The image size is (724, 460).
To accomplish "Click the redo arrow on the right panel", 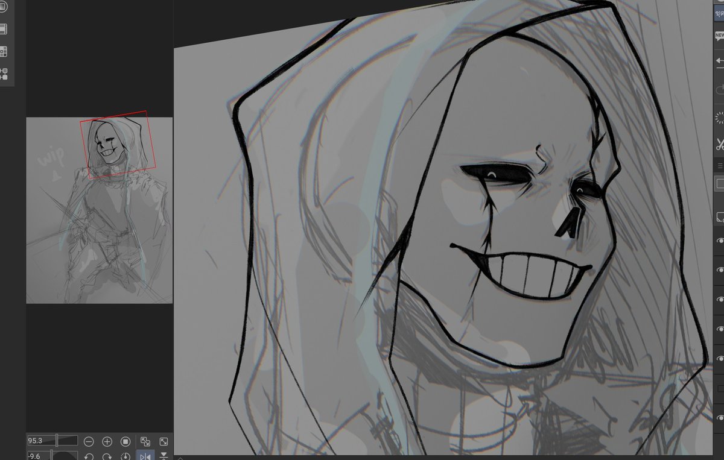I will point(720,89).
